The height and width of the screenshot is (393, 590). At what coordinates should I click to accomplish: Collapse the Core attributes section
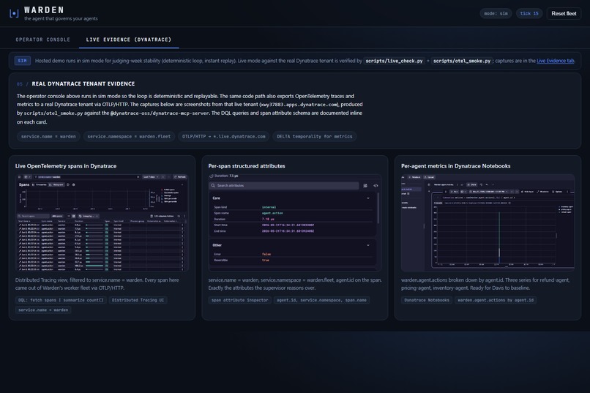click(368, 198)
